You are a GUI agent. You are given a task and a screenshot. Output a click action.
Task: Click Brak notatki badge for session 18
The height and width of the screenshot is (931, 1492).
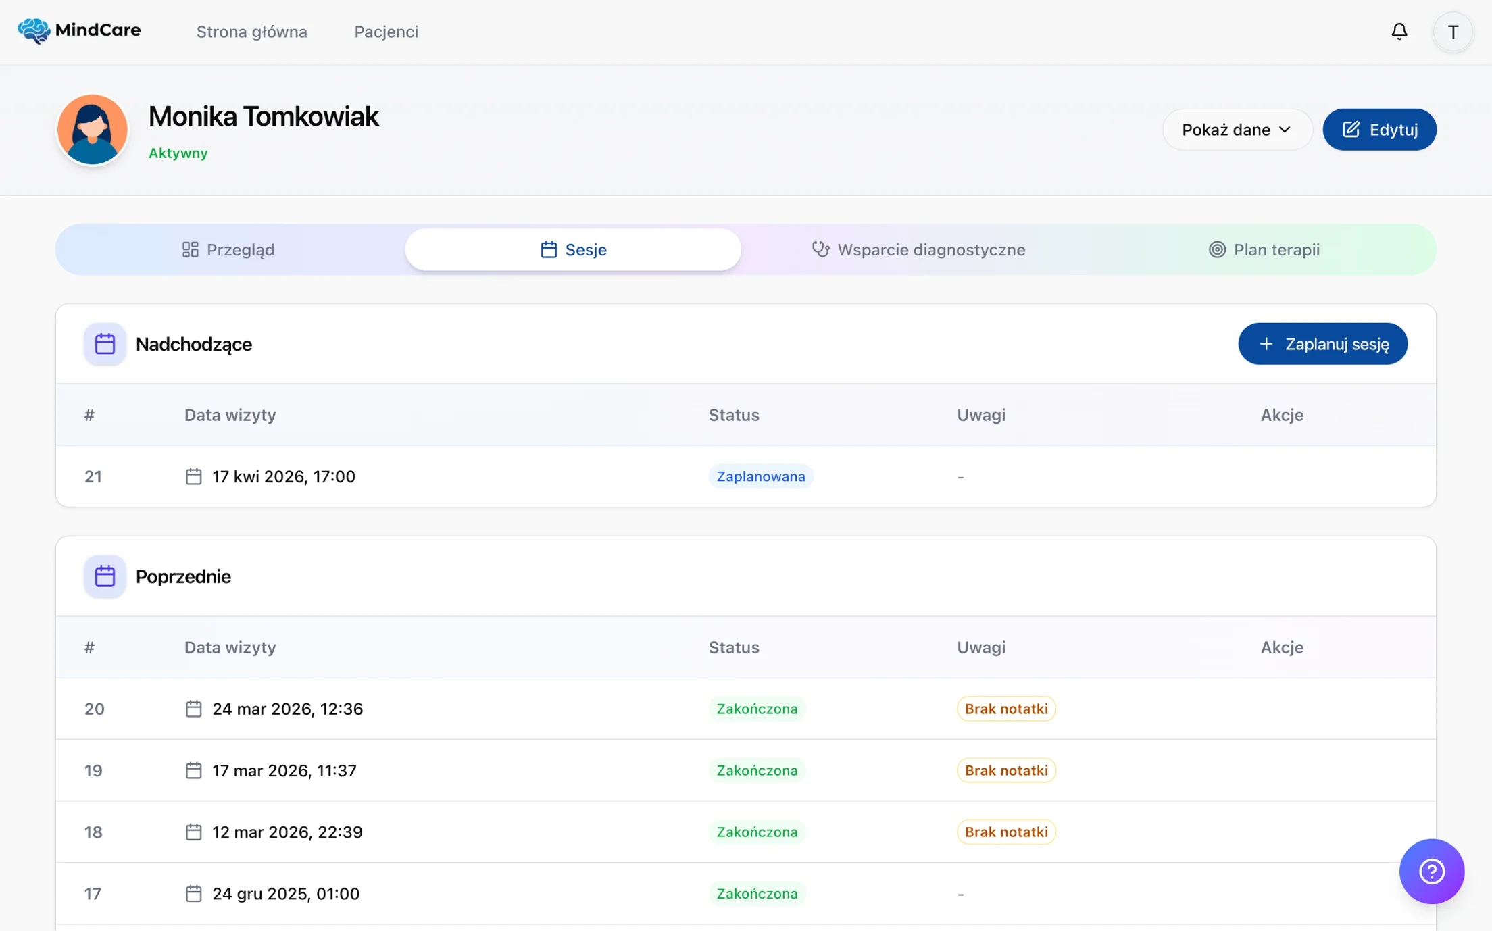(1006, 832)
